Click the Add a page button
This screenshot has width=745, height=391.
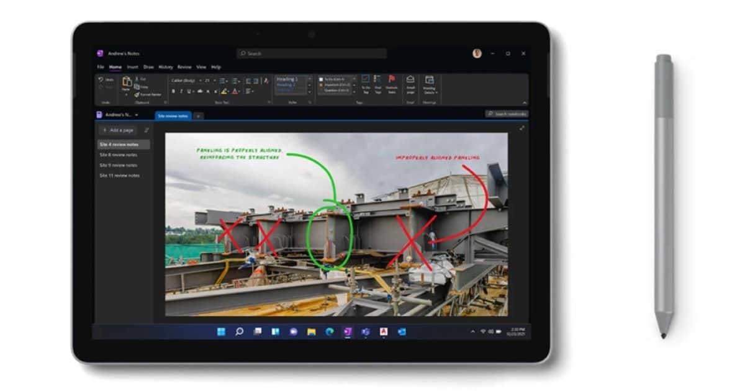tap(117, 130)
